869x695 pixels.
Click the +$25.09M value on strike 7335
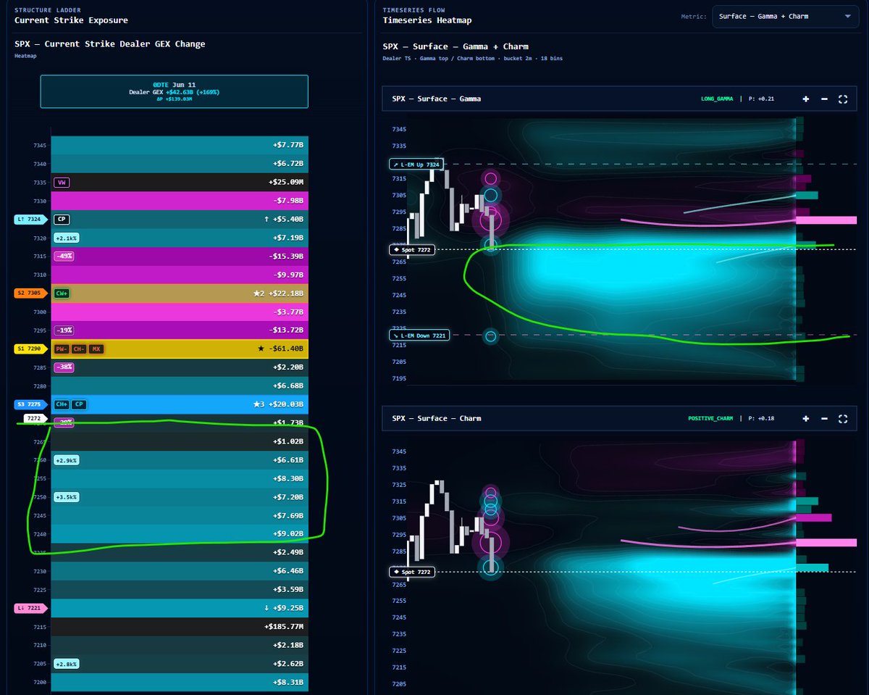[285, 182]
